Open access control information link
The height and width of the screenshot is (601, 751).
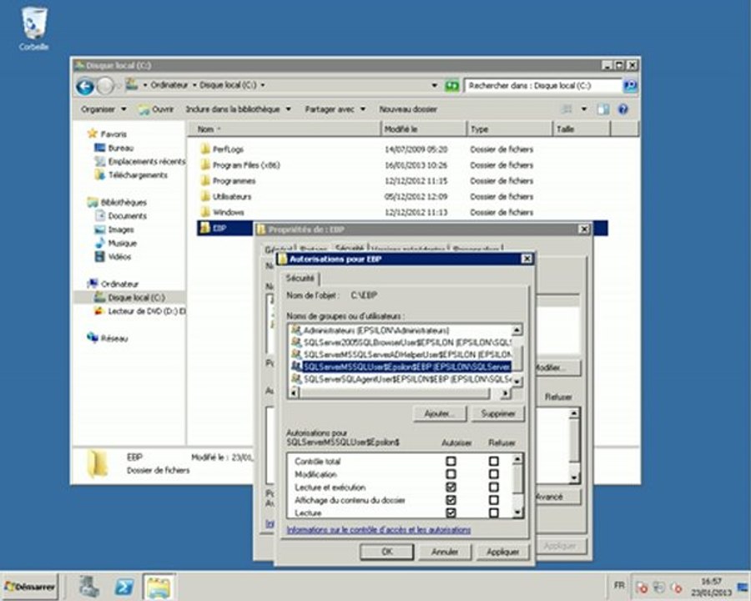(x=378, y=529)
